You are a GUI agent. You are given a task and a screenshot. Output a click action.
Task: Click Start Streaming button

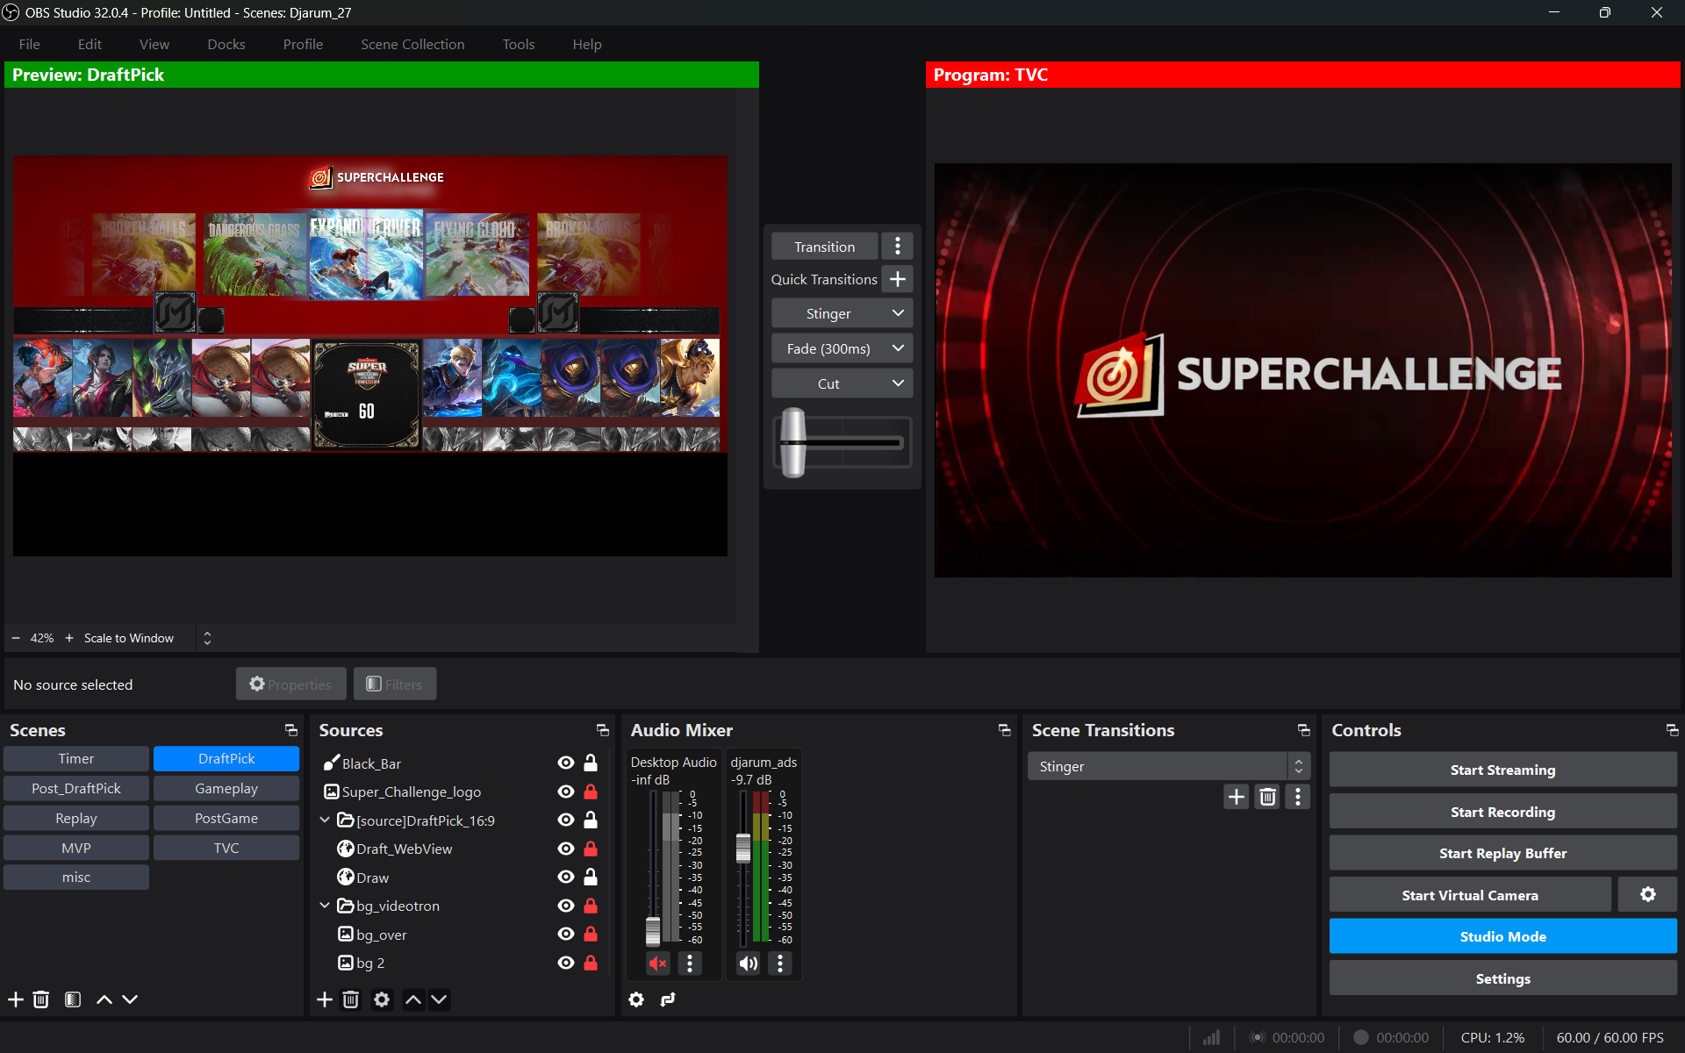click(1502, 770)
